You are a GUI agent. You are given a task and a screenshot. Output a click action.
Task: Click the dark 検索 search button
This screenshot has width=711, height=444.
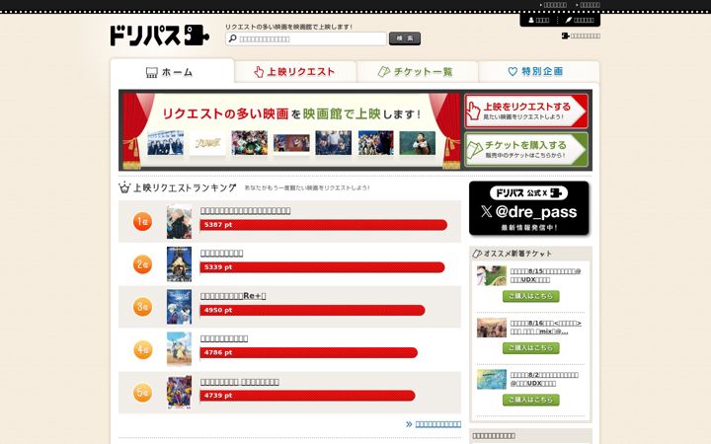coord(405,38)
